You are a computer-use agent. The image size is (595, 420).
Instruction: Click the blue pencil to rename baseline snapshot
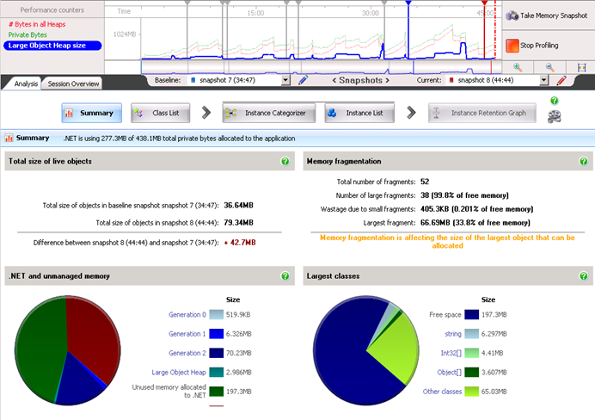click(x=303, y=80)
